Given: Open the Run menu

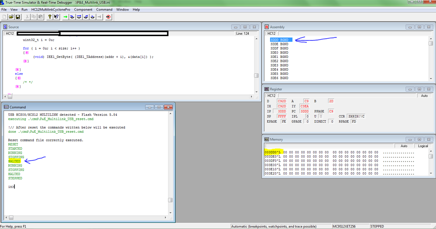Looking at the screenshot, I should coord(24,10).
